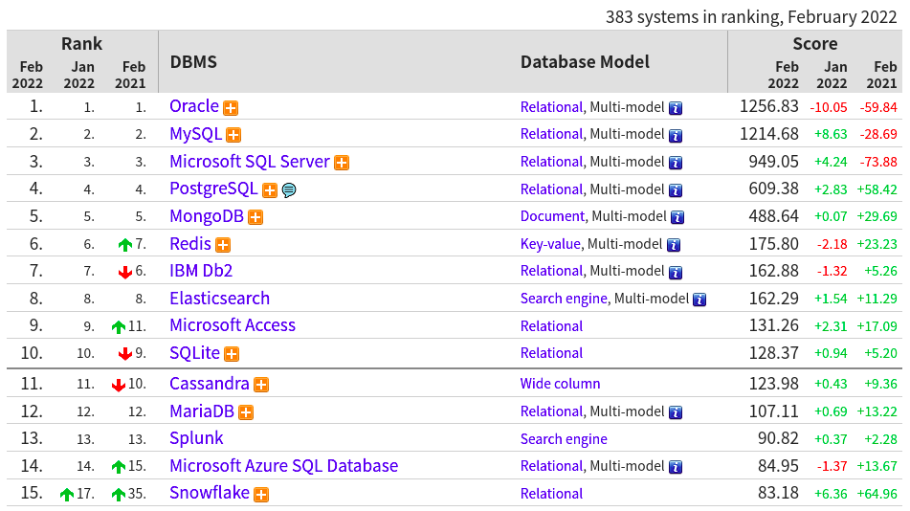Screen dimensions: 910x511
Task: Click the Relational link for Microsoft Access
Action: (x=551, y=325)
